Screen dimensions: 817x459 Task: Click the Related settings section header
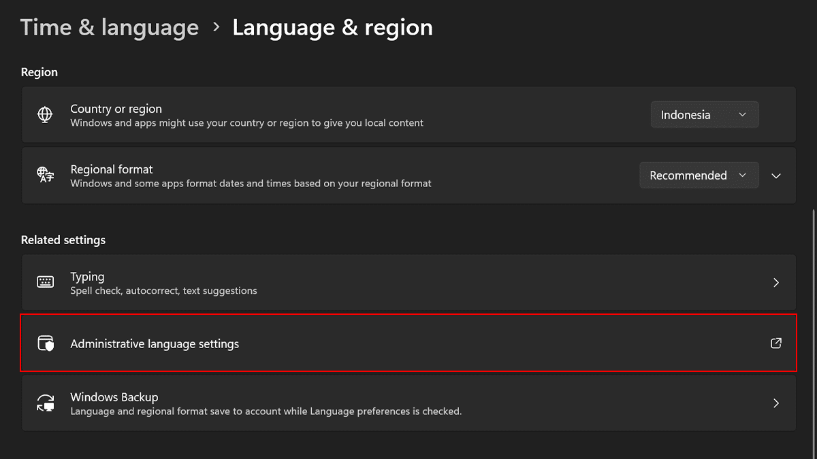[x=63, y=240]
